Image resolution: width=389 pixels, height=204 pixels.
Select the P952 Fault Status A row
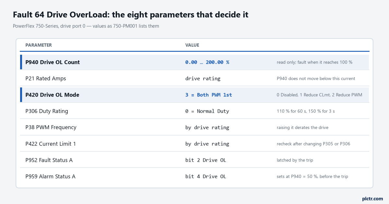point(194,160)
